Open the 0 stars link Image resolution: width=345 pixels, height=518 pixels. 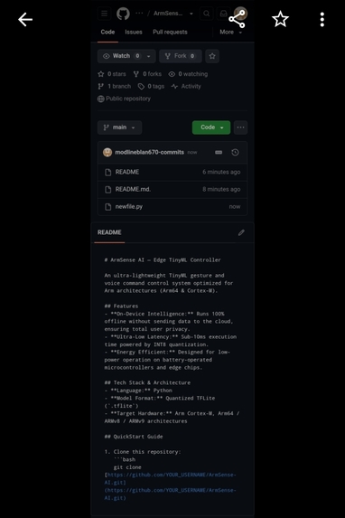pyautogui.click(x=112, y=74)
